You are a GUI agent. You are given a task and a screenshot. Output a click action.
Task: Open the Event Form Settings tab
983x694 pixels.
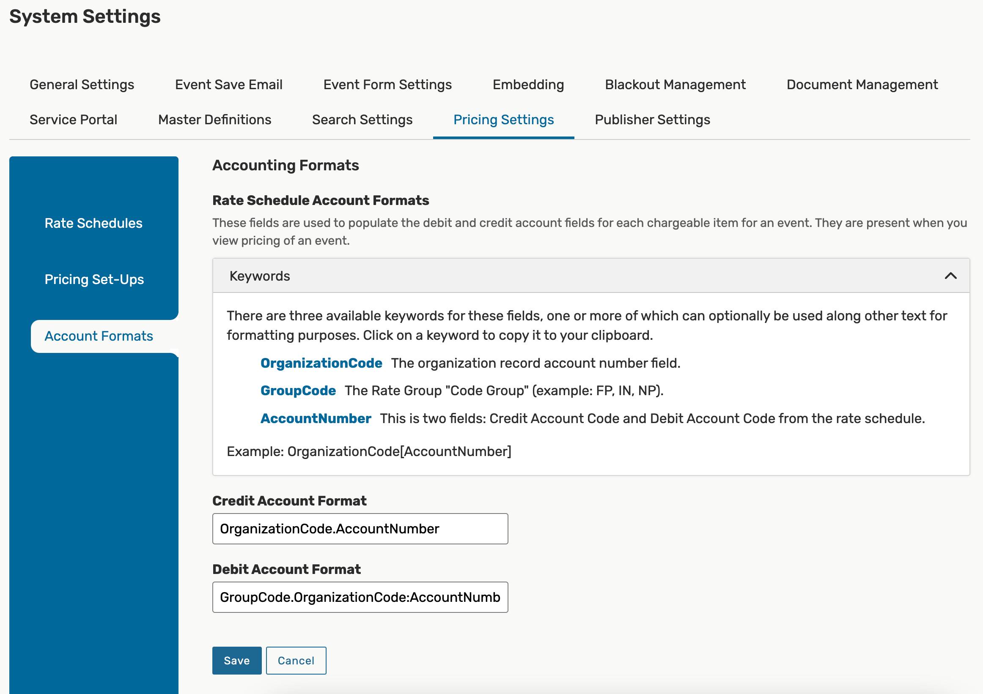point(387,85)
